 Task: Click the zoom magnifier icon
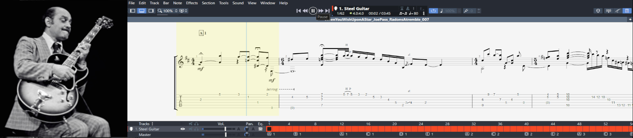(x=160, y=11)
